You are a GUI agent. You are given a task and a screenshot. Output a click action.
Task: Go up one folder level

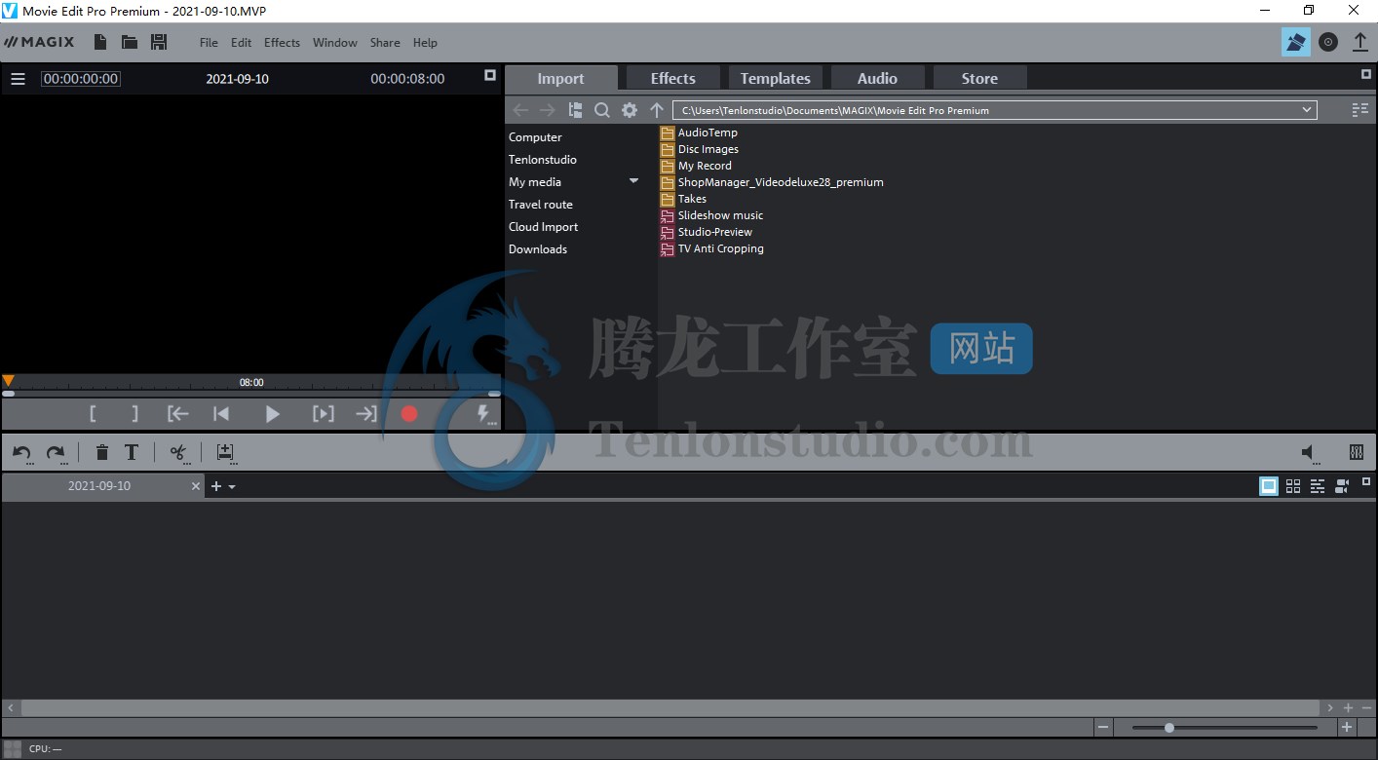[x=657, y=110]
